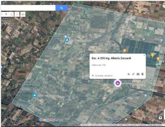Click the blue search button
165x127 pixels.
coord(62,8)
